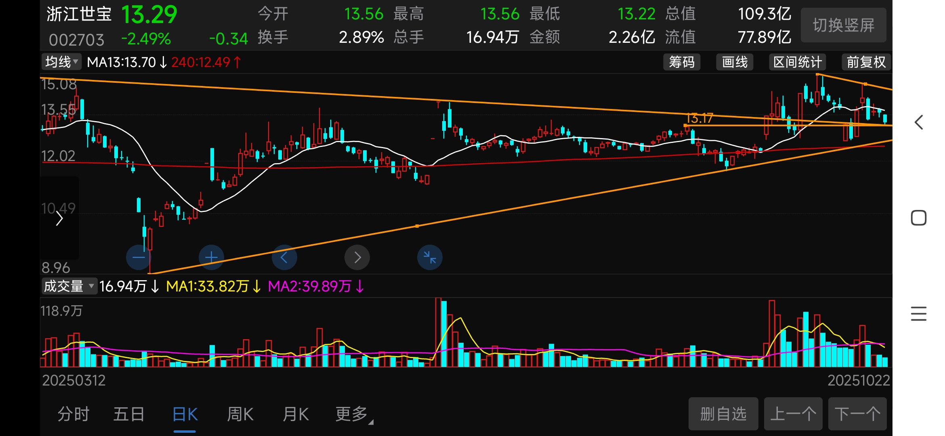Toggle 前复权 price adjustment
945x436 pixels.
tap(866, 62)
